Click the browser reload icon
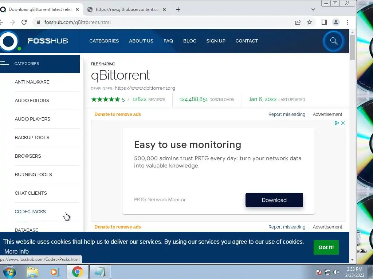373x279 pixels. coord(24,22)
